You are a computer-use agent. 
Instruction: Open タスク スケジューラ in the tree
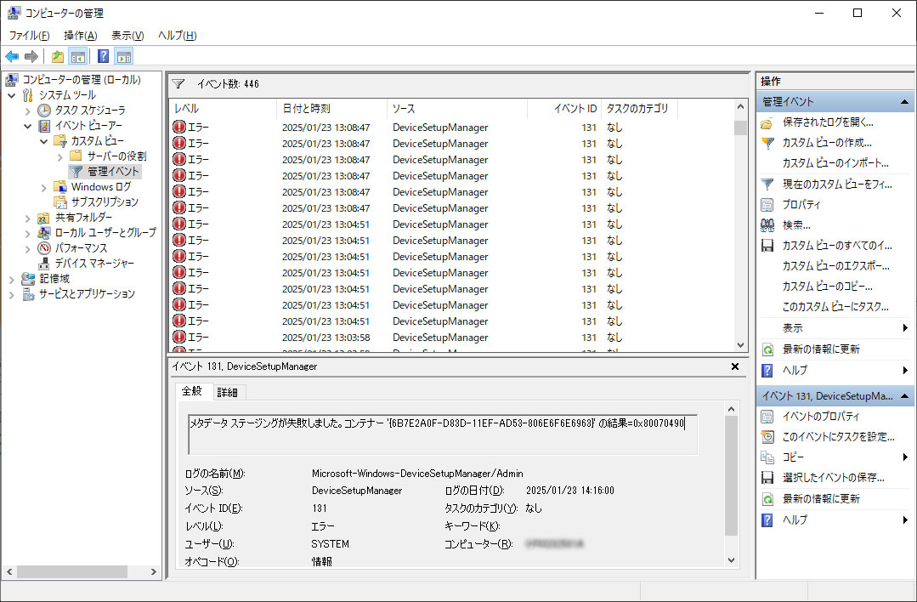click(x=89, y=111)
